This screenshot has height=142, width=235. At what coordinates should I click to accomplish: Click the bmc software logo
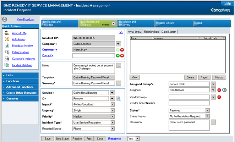220,10
